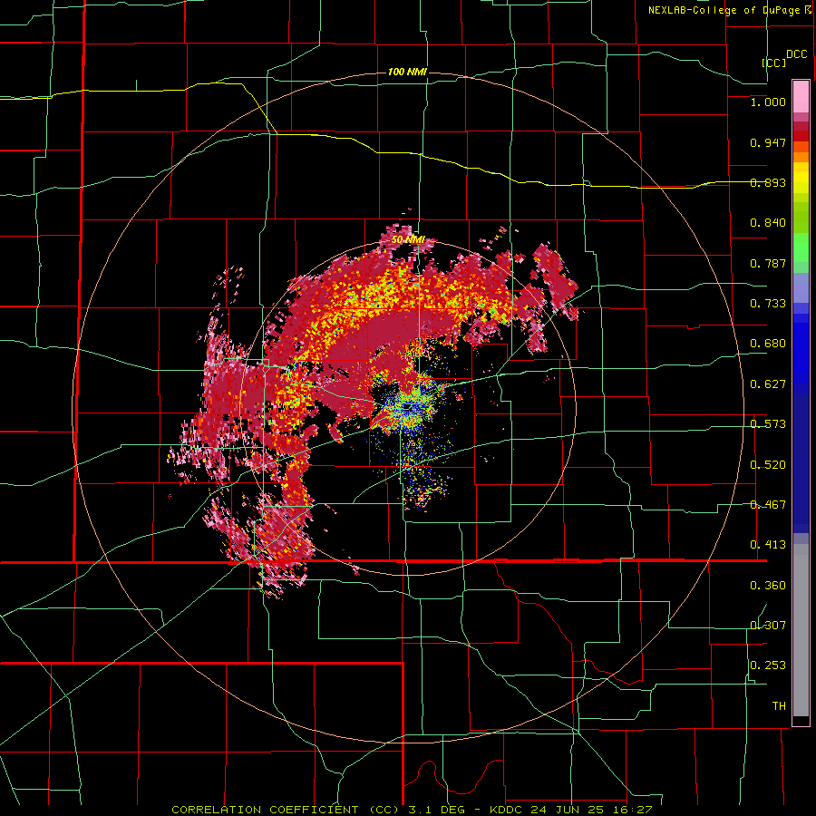
Task: Click the 0.947 legend value
Action: click(x=768, y=142)
